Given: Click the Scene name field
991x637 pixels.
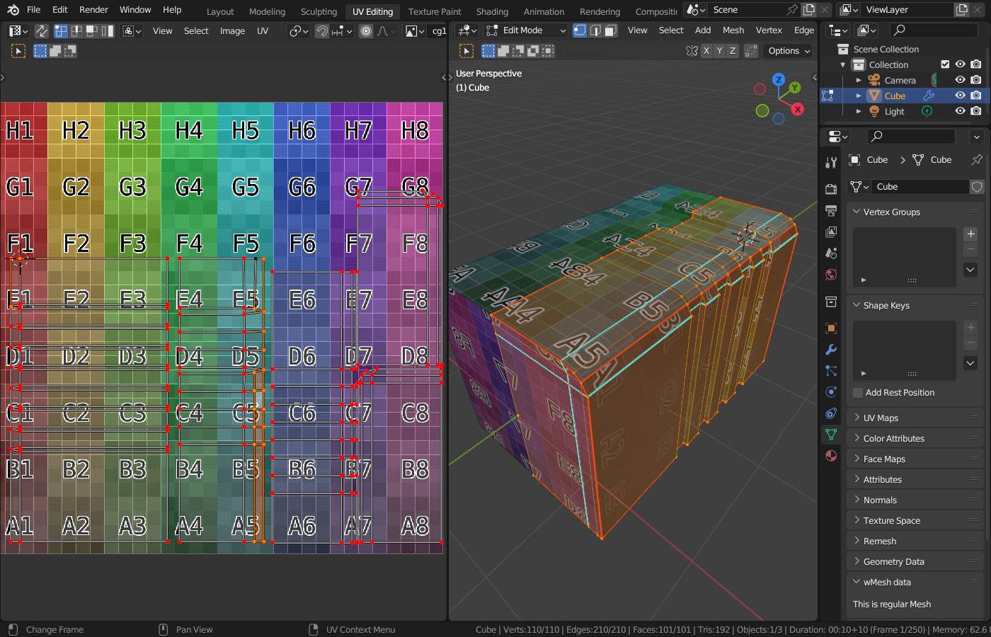Looking at the screenshot, I should (x=745, y=10).
